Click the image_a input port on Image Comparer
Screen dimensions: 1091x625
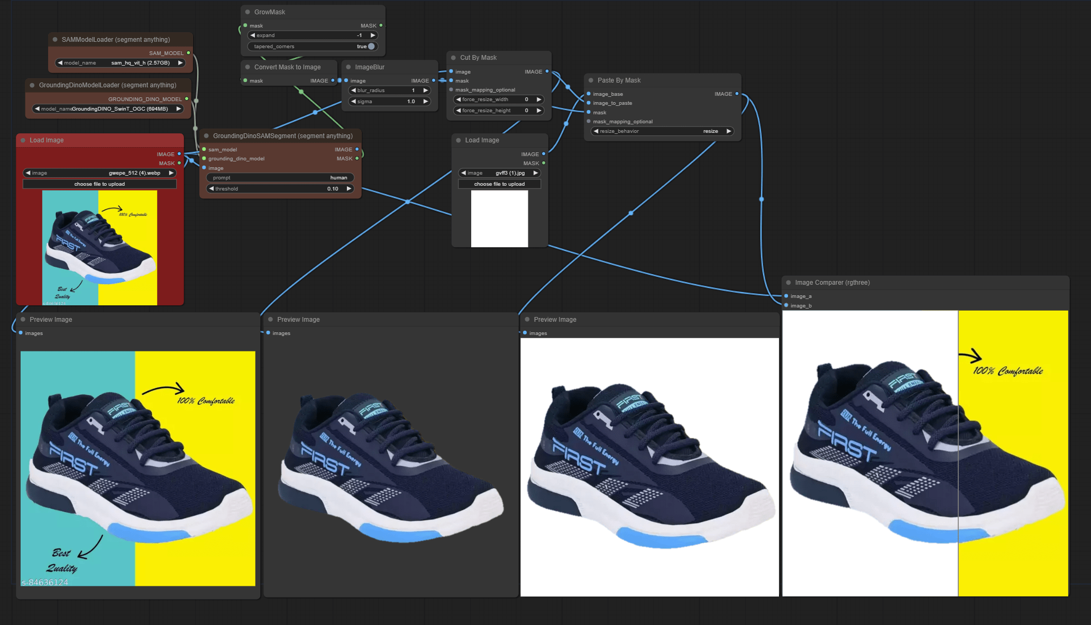pos(786,296)
